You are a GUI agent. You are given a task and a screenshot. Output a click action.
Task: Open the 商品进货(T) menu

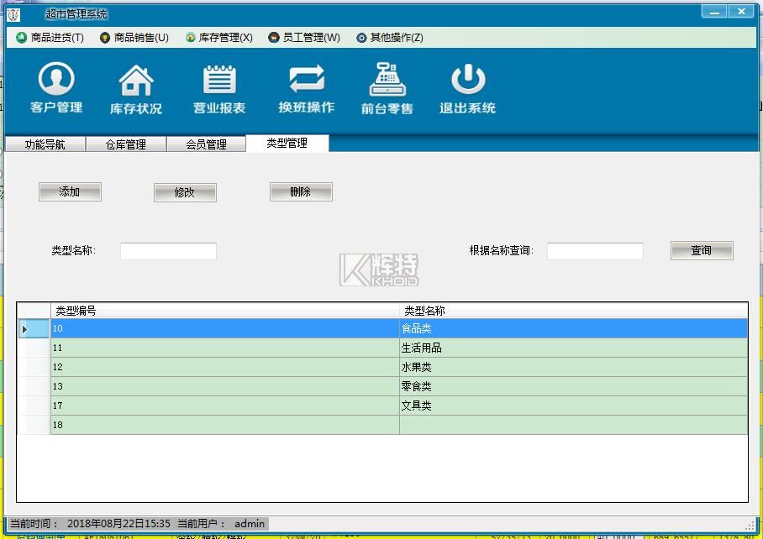click(50, 38)
